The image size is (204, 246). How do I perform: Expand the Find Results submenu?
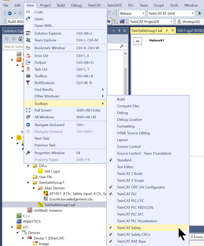pyautogui.click(x=65, y=90)
